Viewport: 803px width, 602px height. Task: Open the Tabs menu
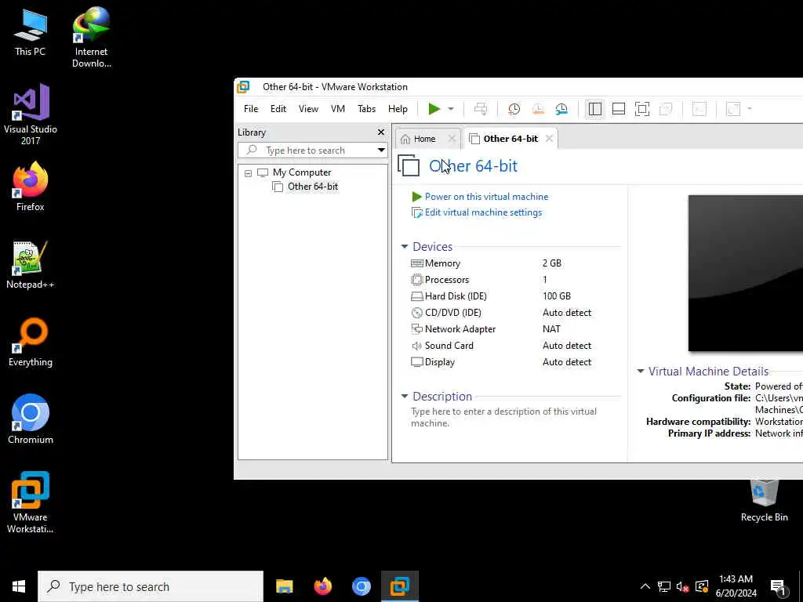367,108
